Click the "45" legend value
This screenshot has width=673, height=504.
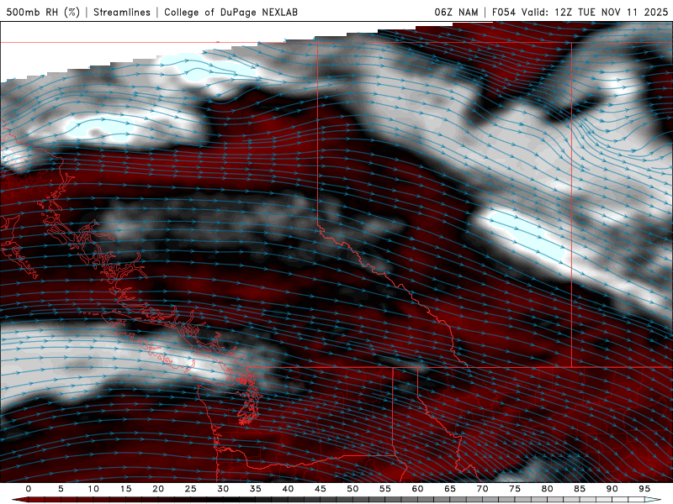(x=321, y=489)
